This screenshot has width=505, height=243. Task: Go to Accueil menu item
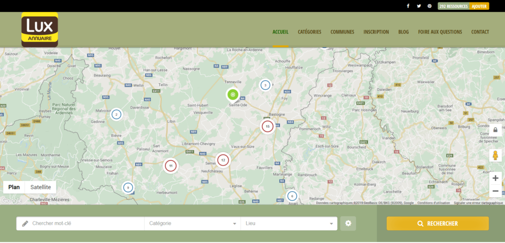281,32
